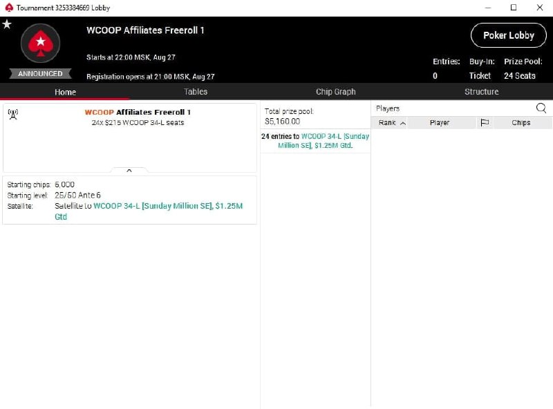The width and height of the screenshot is (553, 409).
Task: Click the 'Ticket' buy-in value
Action: coord(480,75)
